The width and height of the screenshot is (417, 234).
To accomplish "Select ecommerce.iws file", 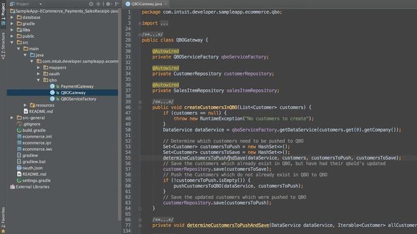I will pos(37,149).
